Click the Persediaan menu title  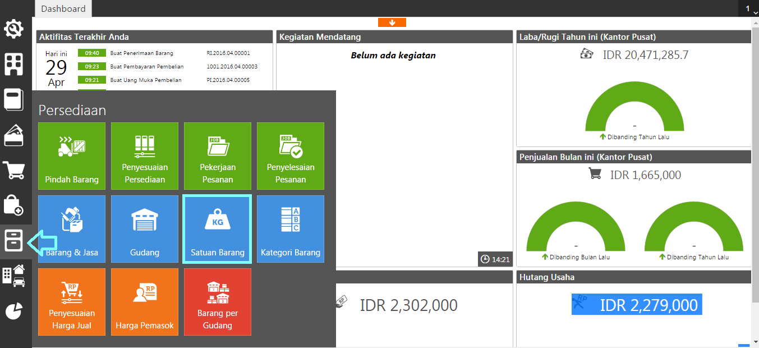coord(72,110)
